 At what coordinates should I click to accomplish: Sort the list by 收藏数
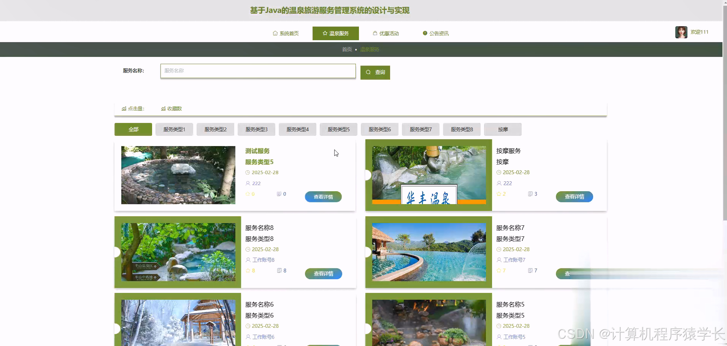click(x=171, y=109)
